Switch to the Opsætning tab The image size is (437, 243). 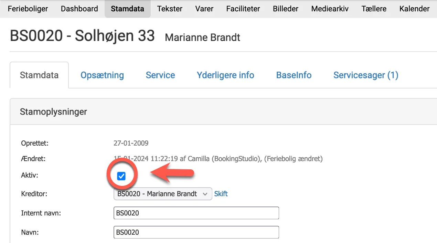tap(102, 75)
